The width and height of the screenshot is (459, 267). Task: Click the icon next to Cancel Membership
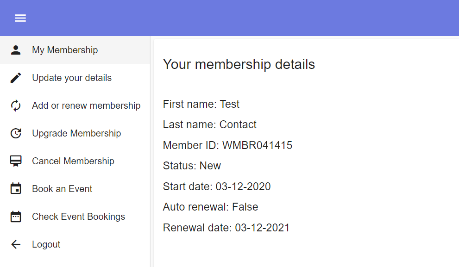[x=16, y=161]
